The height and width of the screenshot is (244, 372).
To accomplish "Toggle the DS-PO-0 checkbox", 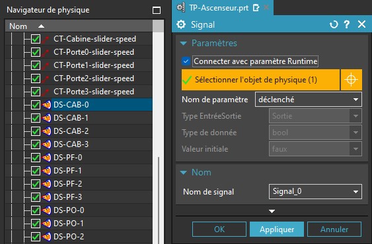I will [x=36, y=210].
